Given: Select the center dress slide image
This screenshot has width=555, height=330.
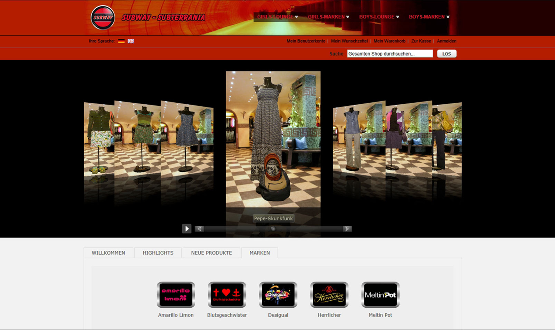Looking at the screenshot, I should (273, 139).
